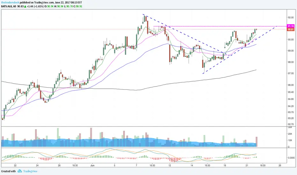The image size is (297, 175).
Task: Click the 88.00 price axis label
Action: [291, 62]
